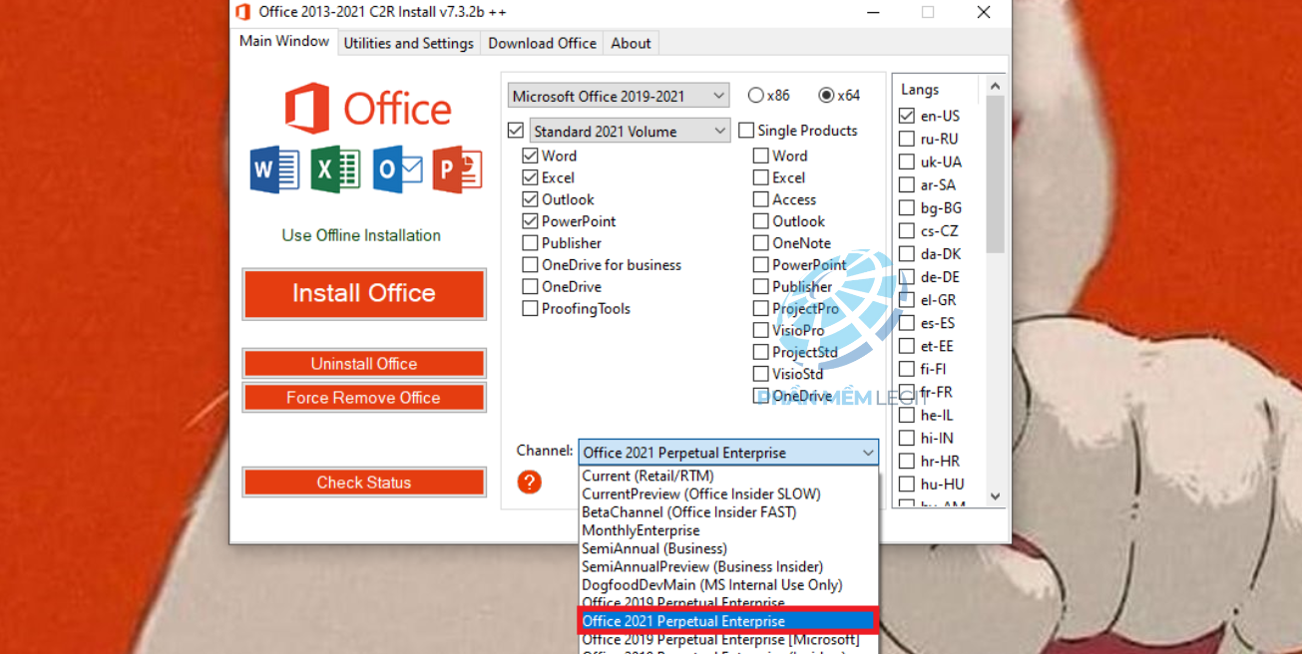This screenshot has height=654, width=1302.
Task: Check Word under Single Products
Action: [761, 156]
